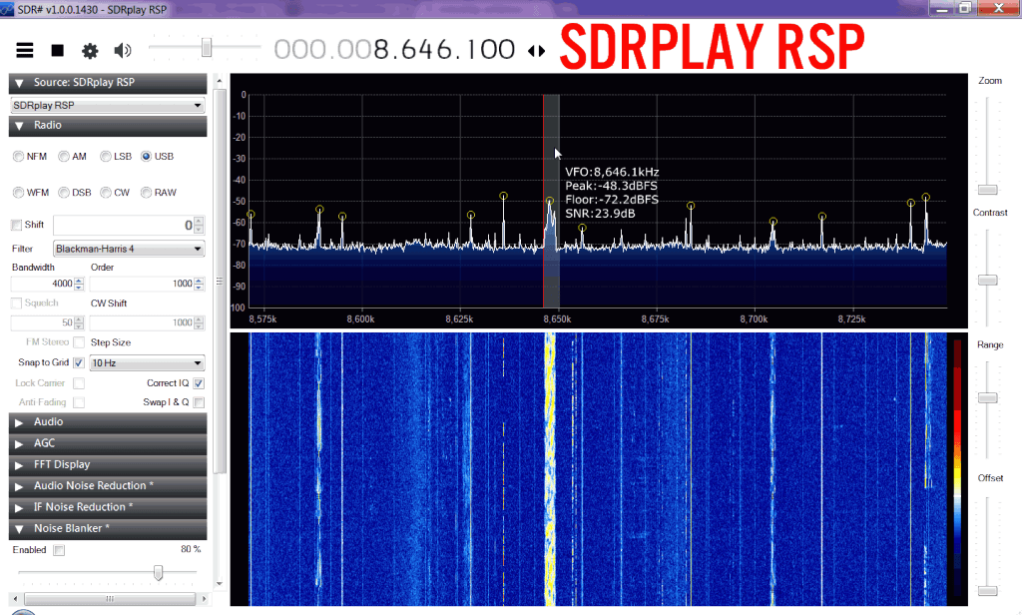
Task: Select the LSB radio button
Action: [x=106, y=156]
